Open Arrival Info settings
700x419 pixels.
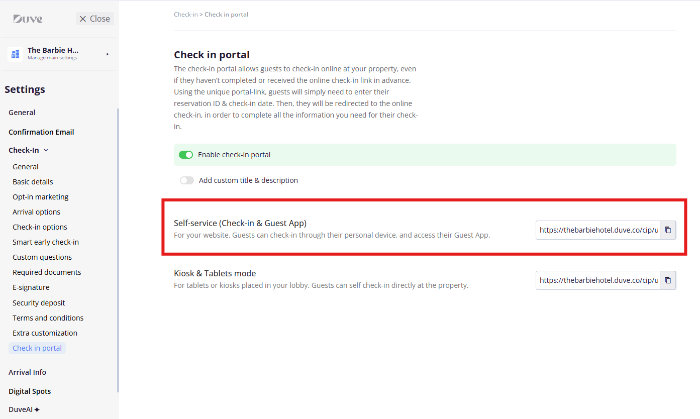(27, 372)
